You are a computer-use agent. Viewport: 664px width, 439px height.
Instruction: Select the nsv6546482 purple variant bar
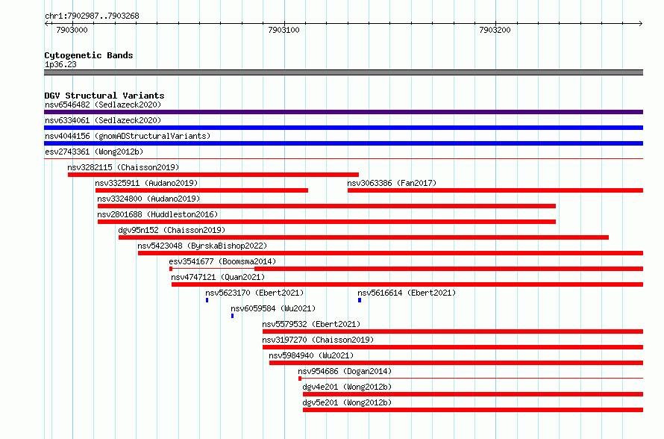click(343, 112)
